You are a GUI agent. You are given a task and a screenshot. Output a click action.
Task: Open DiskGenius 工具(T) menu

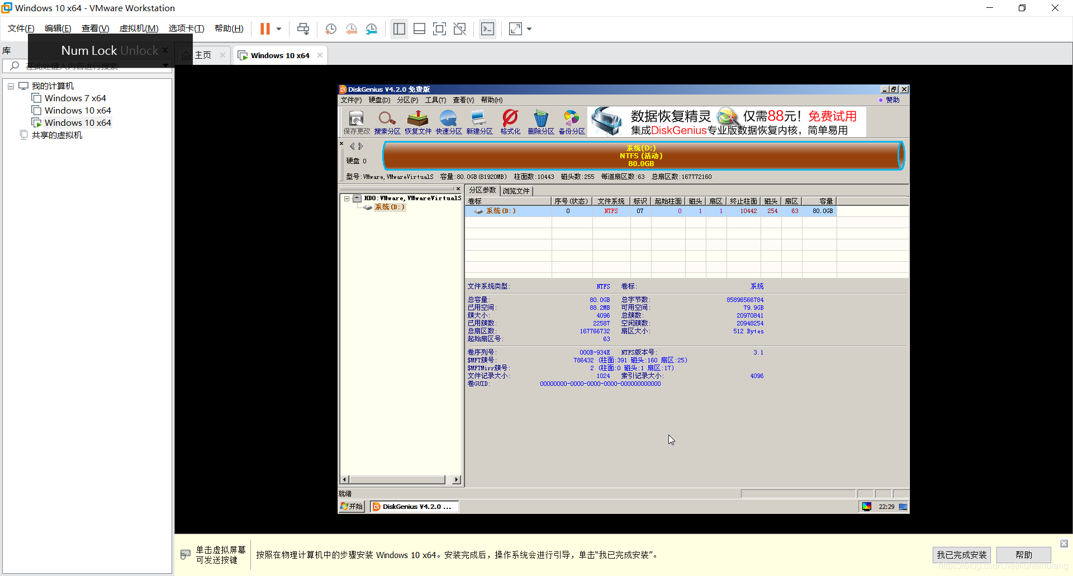point(435,100)
